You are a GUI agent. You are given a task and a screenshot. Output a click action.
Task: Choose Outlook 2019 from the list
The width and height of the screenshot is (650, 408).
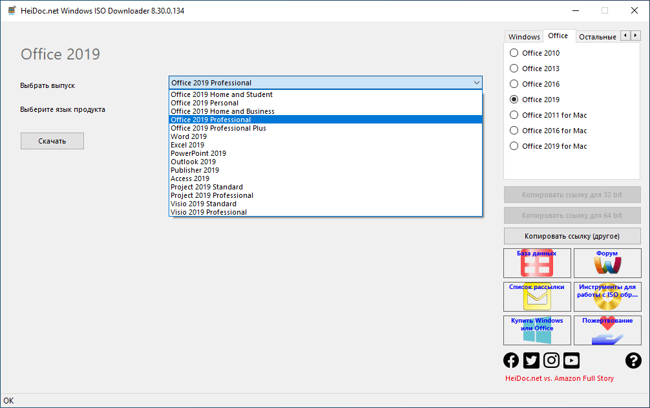pos(326,162)
